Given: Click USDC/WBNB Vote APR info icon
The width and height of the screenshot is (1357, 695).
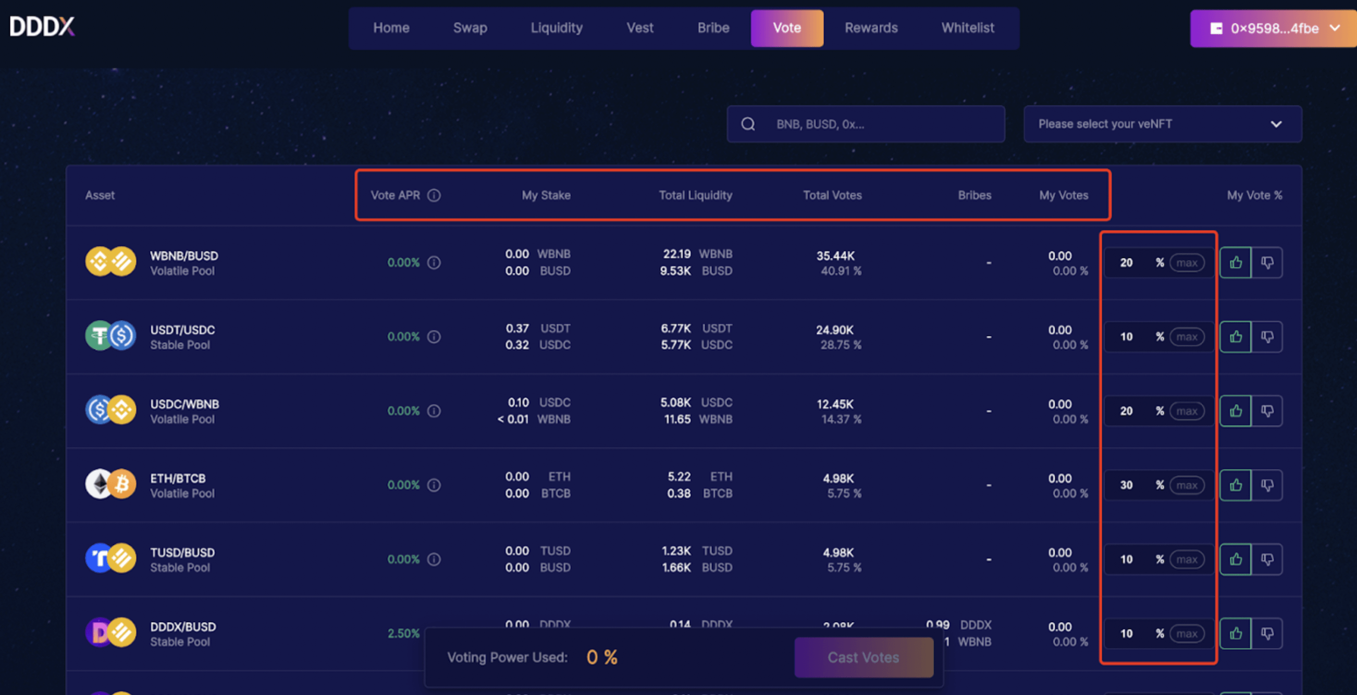Looking at the screenshot, I should tap(434, 411).
